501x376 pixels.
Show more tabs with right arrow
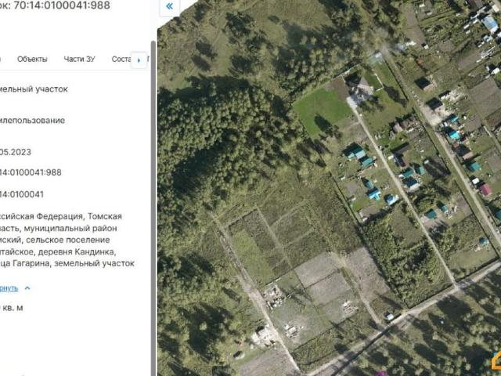point(139,60)
